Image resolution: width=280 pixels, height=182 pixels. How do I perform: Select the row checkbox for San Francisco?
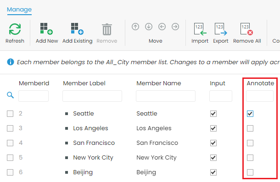[x=10, y=143]
